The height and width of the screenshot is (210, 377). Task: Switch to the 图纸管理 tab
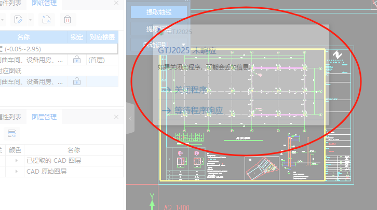pos(44,3)
